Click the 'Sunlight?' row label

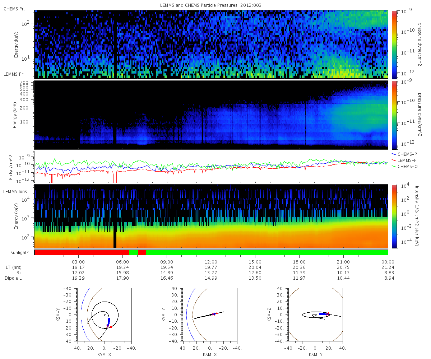point(19,252)
